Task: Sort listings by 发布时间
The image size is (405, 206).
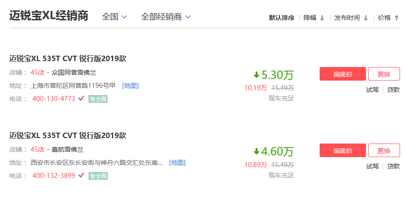Action: coord(347,18)
